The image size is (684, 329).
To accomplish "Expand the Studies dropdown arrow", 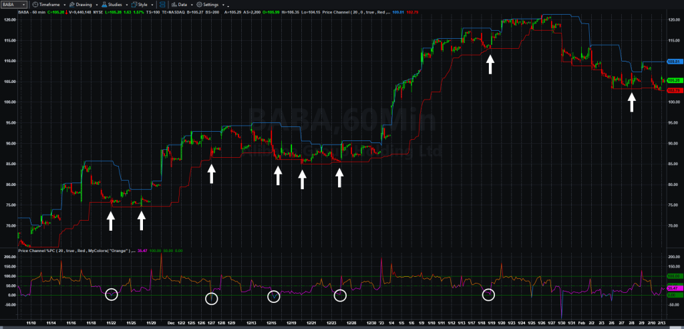I will tap(127, 5).
